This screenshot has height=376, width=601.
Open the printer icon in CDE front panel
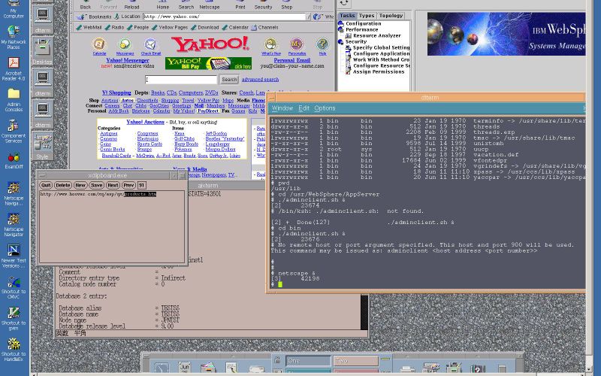407,369
